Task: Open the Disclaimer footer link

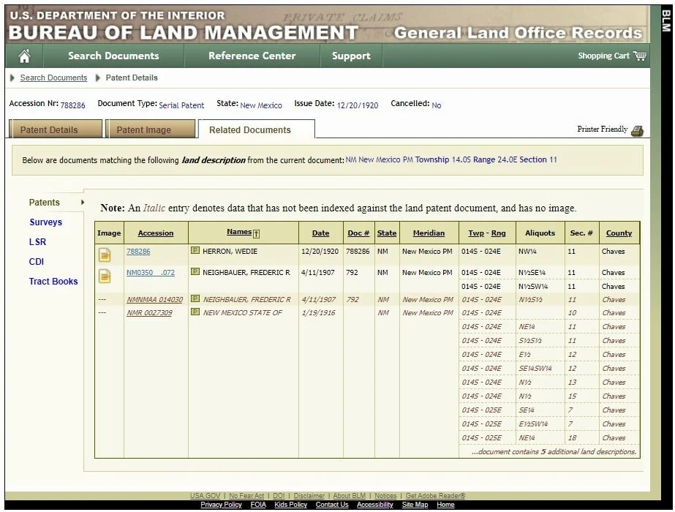Action: click(309, 496)
